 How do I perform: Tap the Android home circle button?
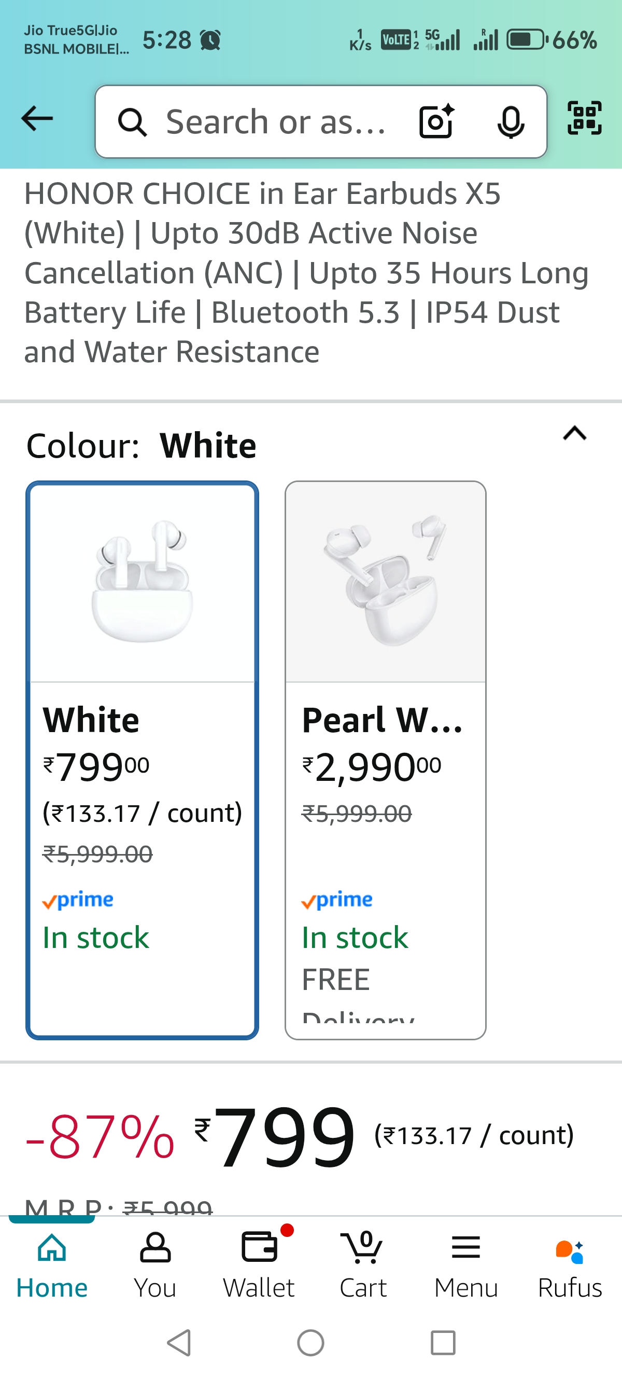click(310, 1342)
